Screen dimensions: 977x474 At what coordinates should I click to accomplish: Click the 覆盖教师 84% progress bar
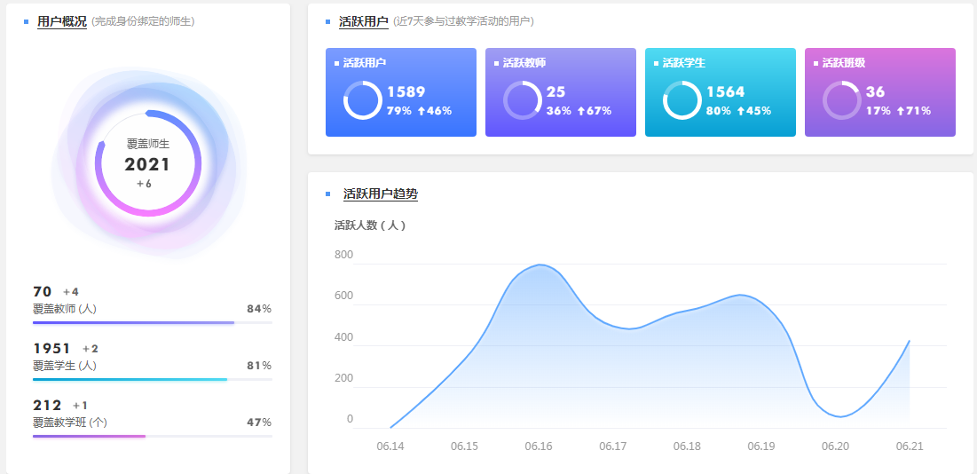click(x=152, y=322)
